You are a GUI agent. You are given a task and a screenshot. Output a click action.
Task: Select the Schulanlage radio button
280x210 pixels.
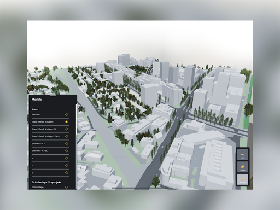pyautogui.click(x=67, y=187)
